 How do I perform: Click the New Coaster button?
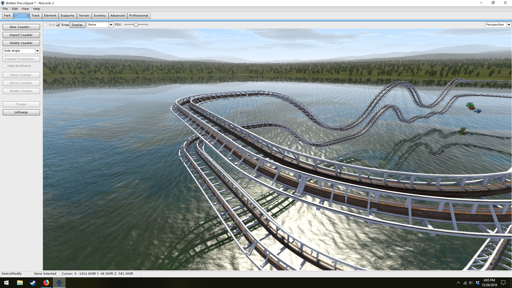click(x=21, y=27)
